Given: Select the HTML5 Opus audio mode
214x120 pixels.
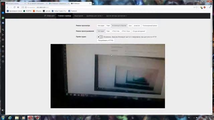Looking at the screenshot, I should pos(126,31).
